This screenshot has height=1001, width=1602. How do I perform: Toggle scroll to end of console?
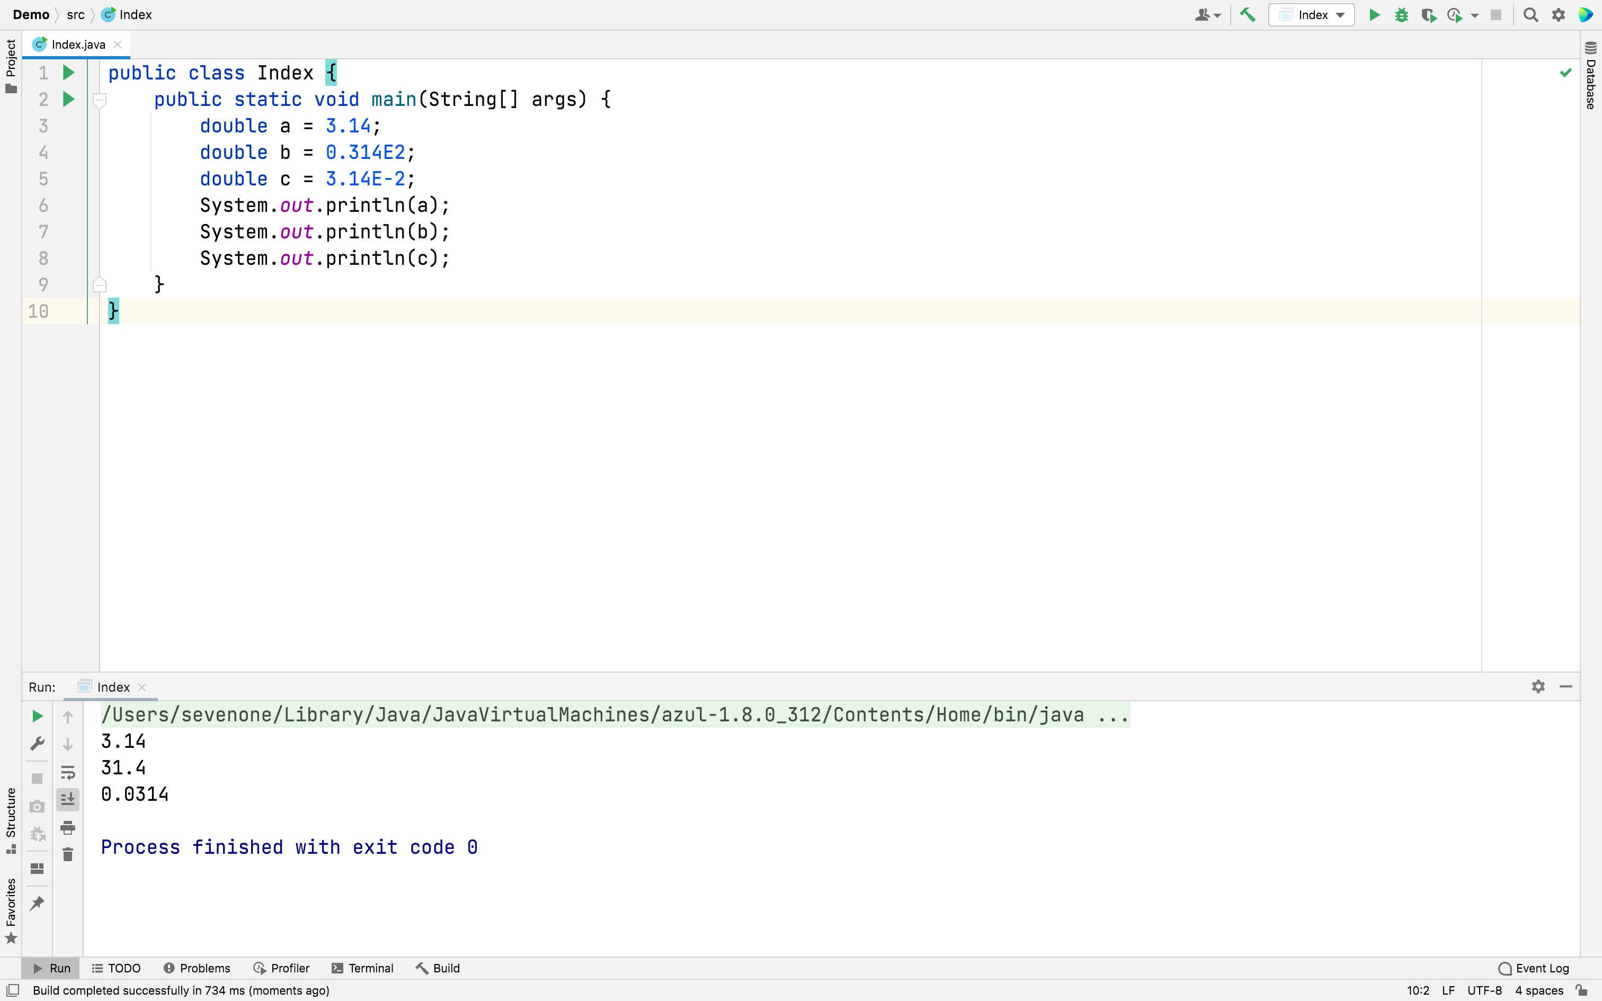pyautogui.click(x=67, y=800)
